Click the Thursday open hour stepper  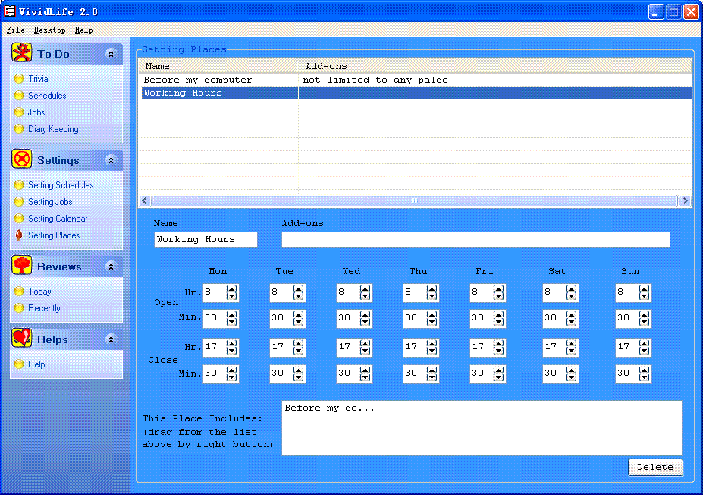[x=432, y=292]
